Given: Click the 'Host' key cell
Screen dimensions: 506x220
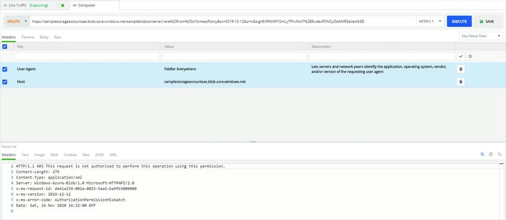Looking at the screenshot, I should coord(21,82).
